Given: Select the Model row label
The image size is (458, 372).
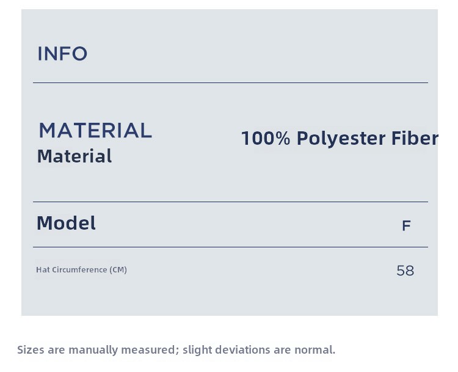Looking at the screenshot, I should 66,223.
